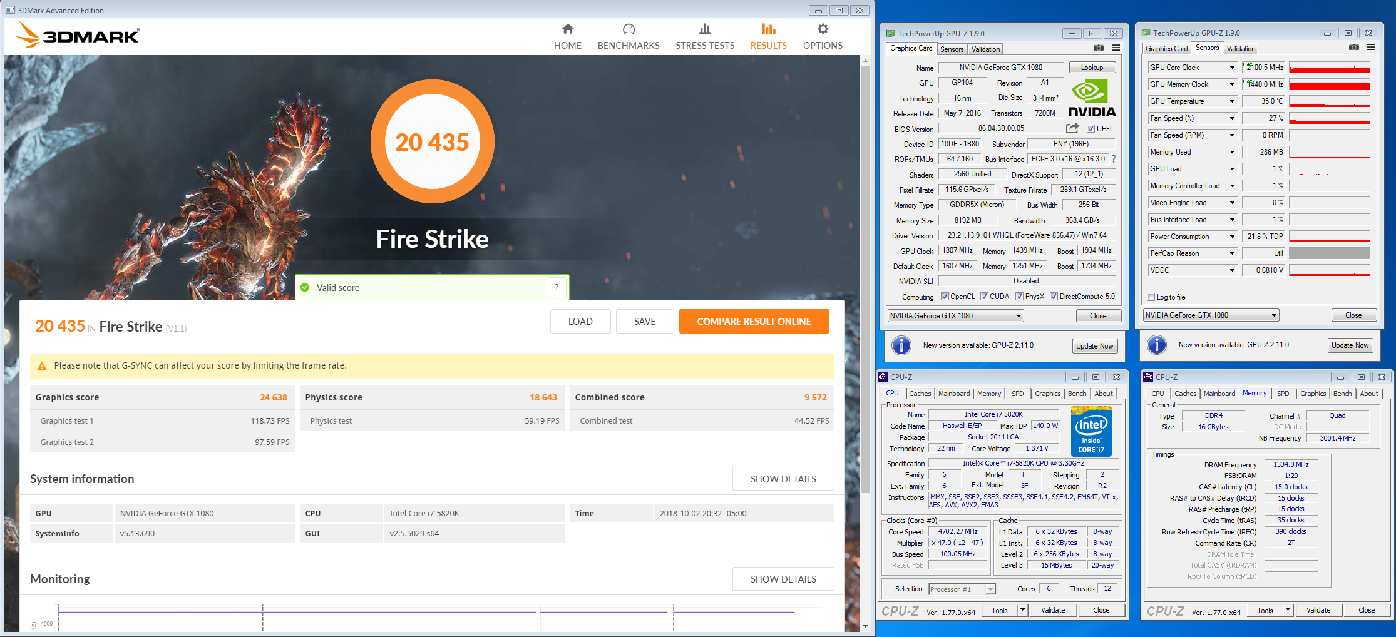Click camera screenshot icon in left GPU-Z
The width and height of the screenshot is (1396, 637).
point(1099,48)
